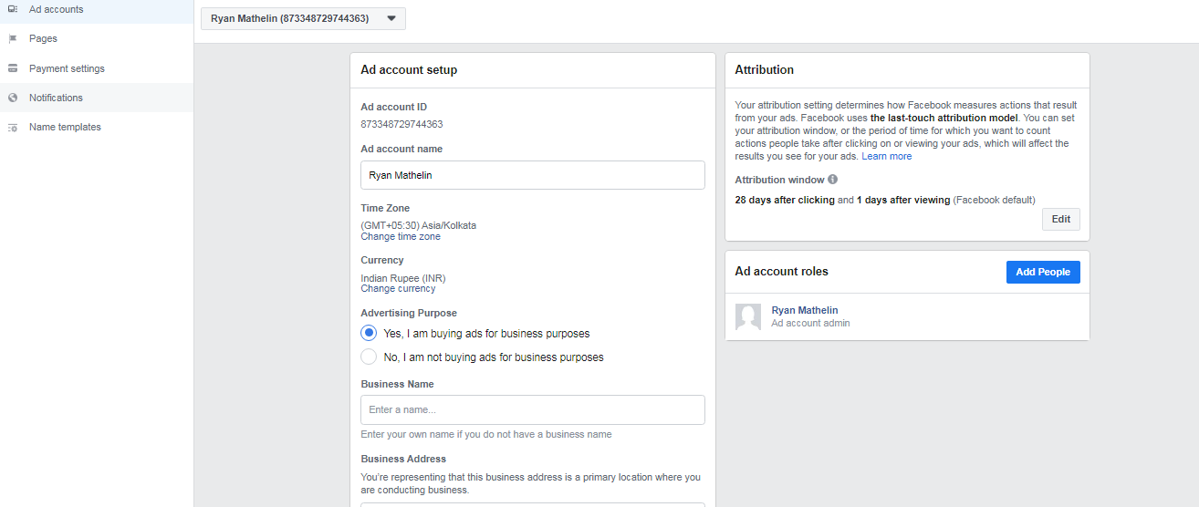Click the Change time zone link
Screen dimensions: 1199x507
(x=401, y=236)
